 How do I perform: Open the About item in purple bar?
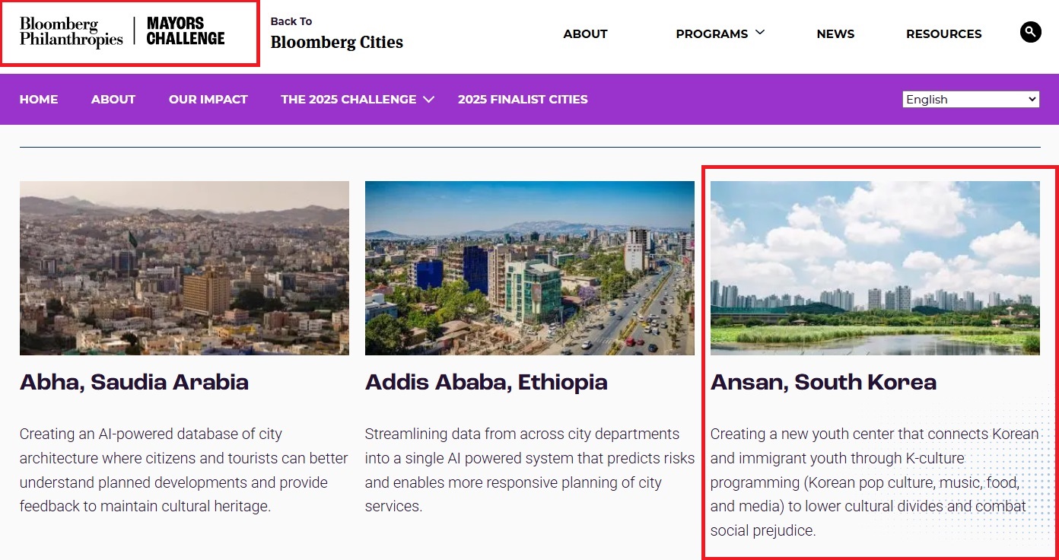coord(113,100)
